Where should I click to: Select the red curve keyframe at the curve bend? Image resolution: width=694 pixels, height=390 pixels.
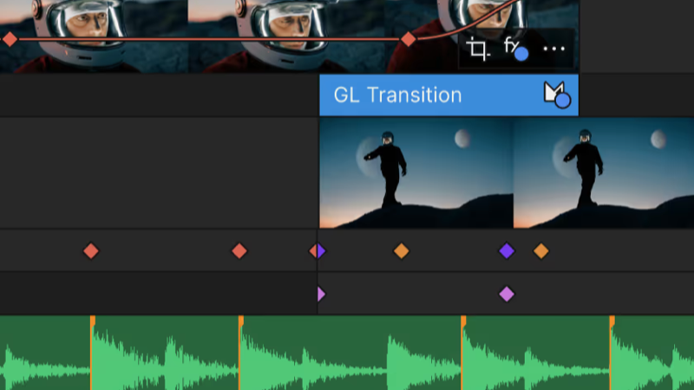point(408,39)
